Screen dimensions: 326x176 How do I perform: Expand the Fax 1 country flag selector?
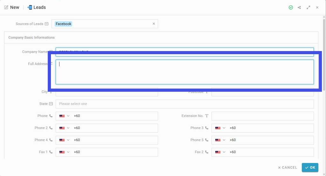tap(65, 152)
